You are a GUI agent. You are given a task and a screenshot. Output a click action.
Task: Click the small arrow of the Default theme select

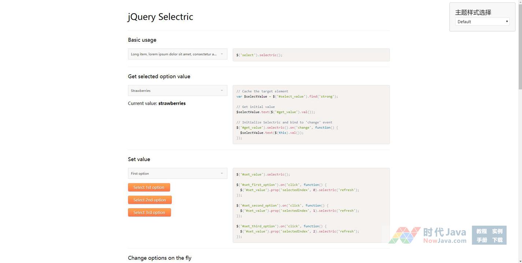[x=507, y=22]
